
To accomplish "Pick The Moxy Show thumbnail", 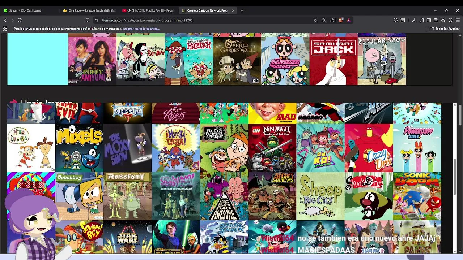I will [x=127, y=148].
